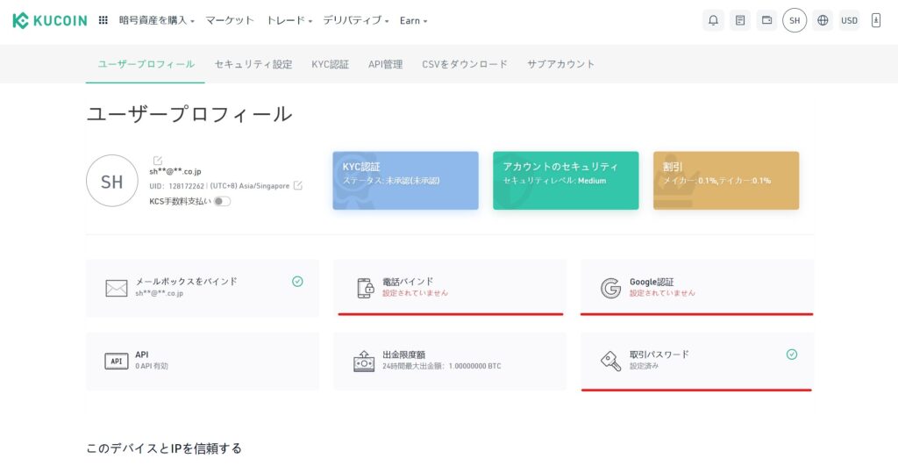This screenshot has height=473, width=898.
Task: Open the notifications bell icon
Action: click(713, 21)
